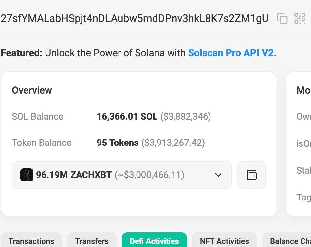Click the wallet address text
This screenshot has width=311, height=247.
click(x=135, y=18)
